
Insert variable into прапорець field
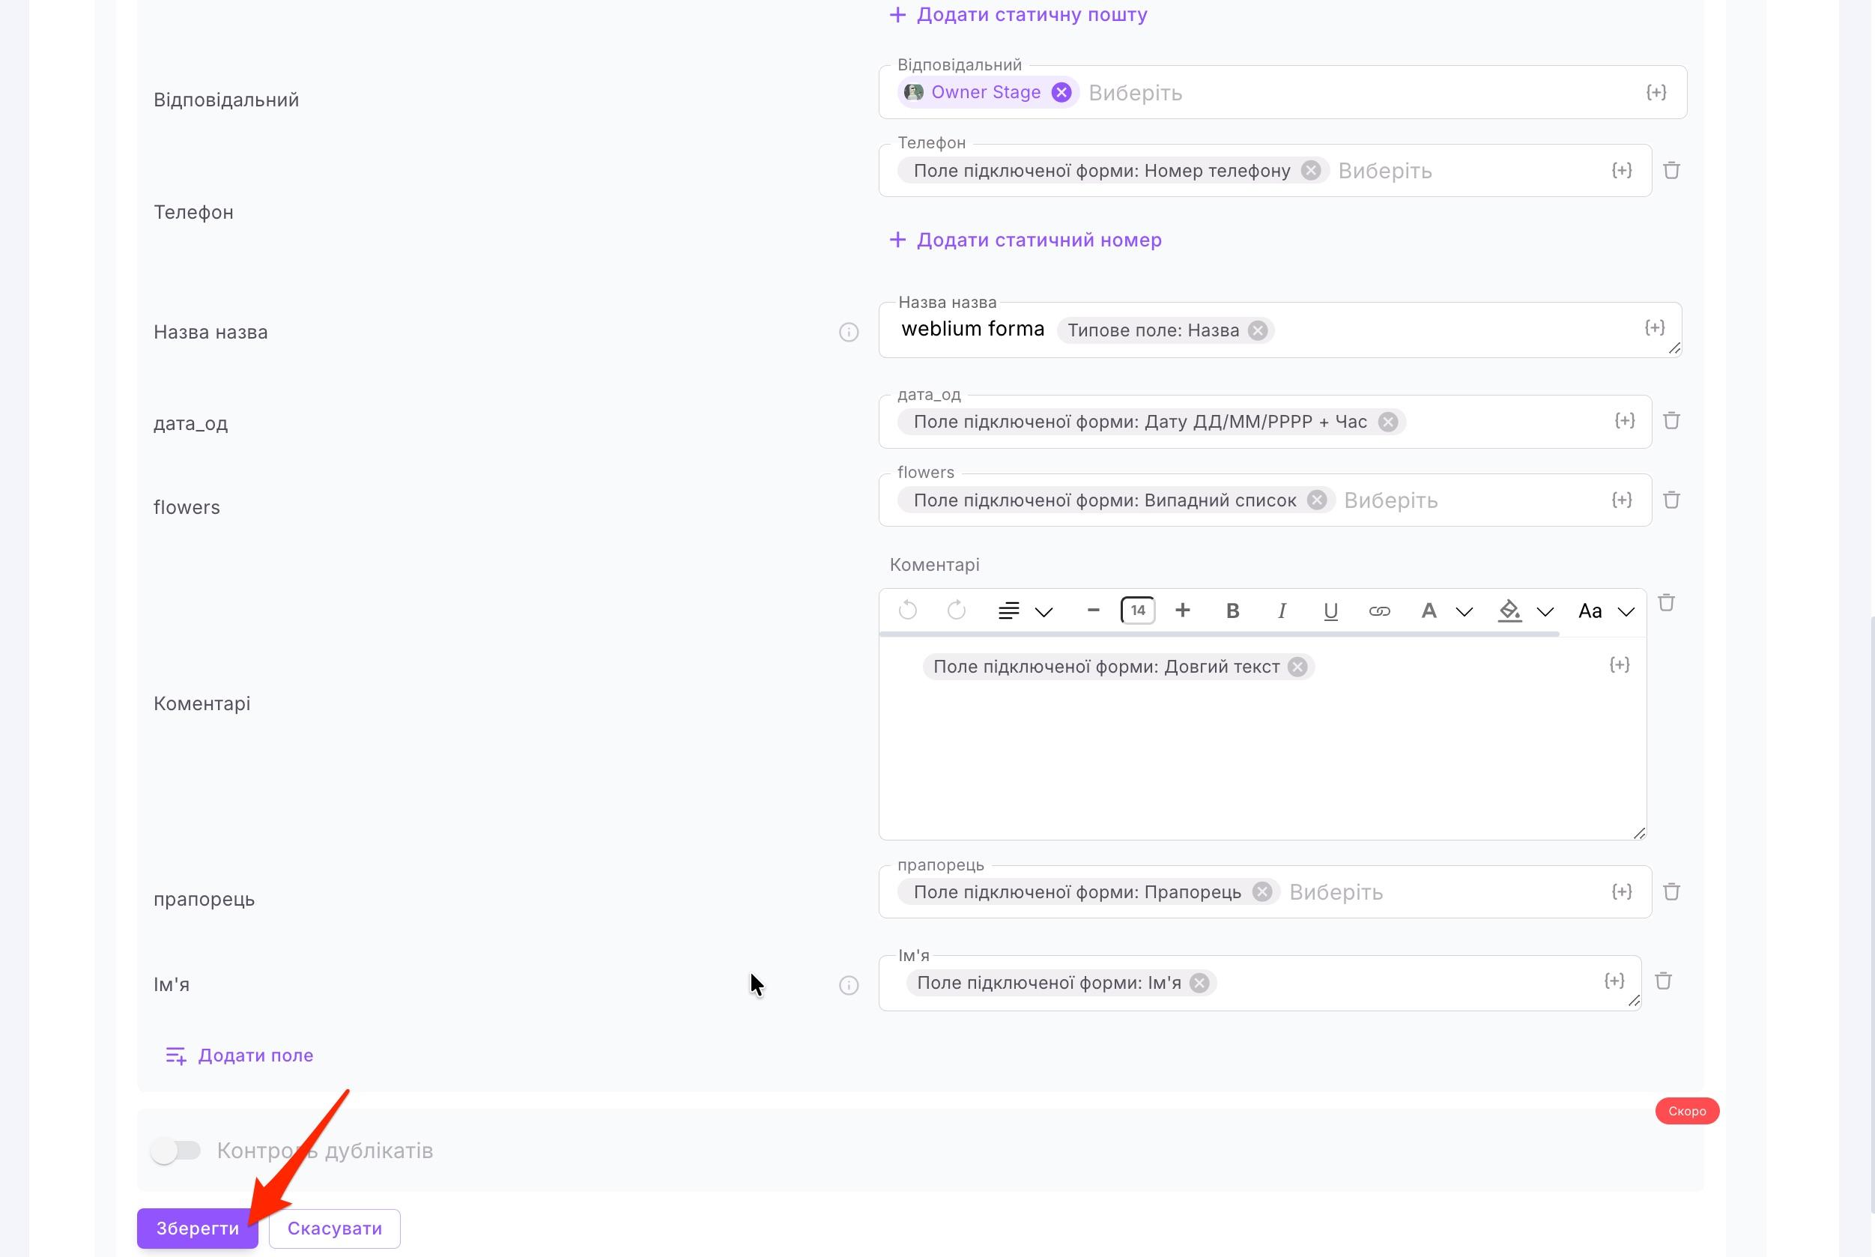click(1622, 892)
